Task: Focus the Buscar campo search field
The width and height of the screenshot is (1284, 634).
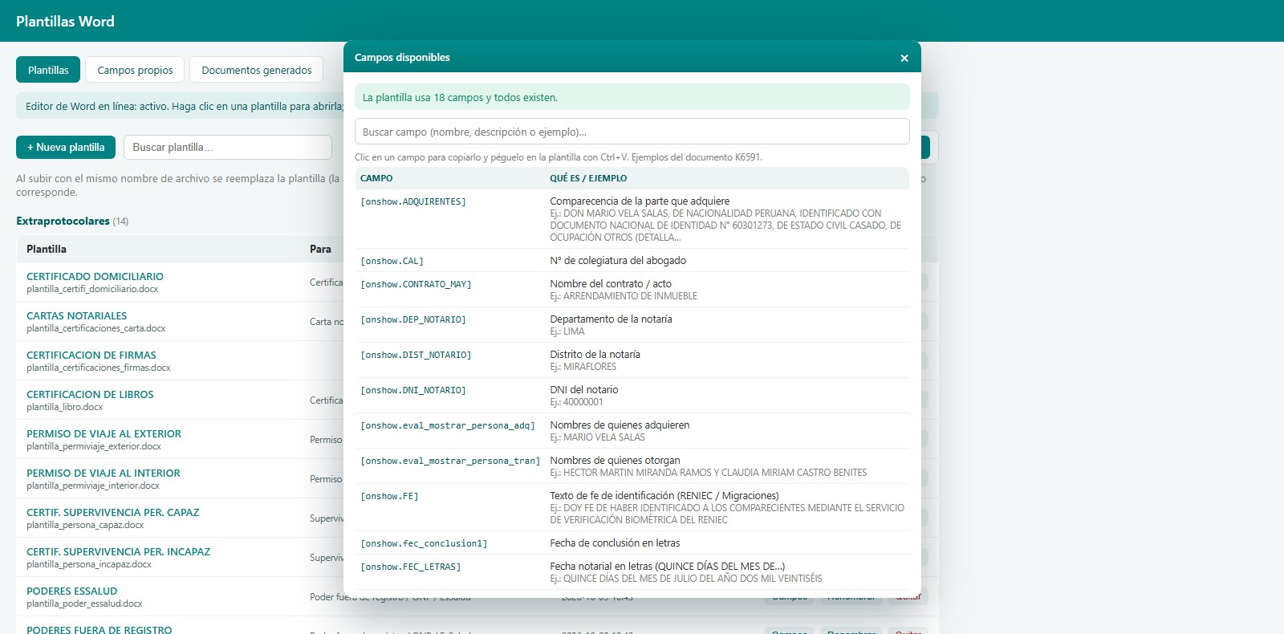Action: [x=632, y=132]
